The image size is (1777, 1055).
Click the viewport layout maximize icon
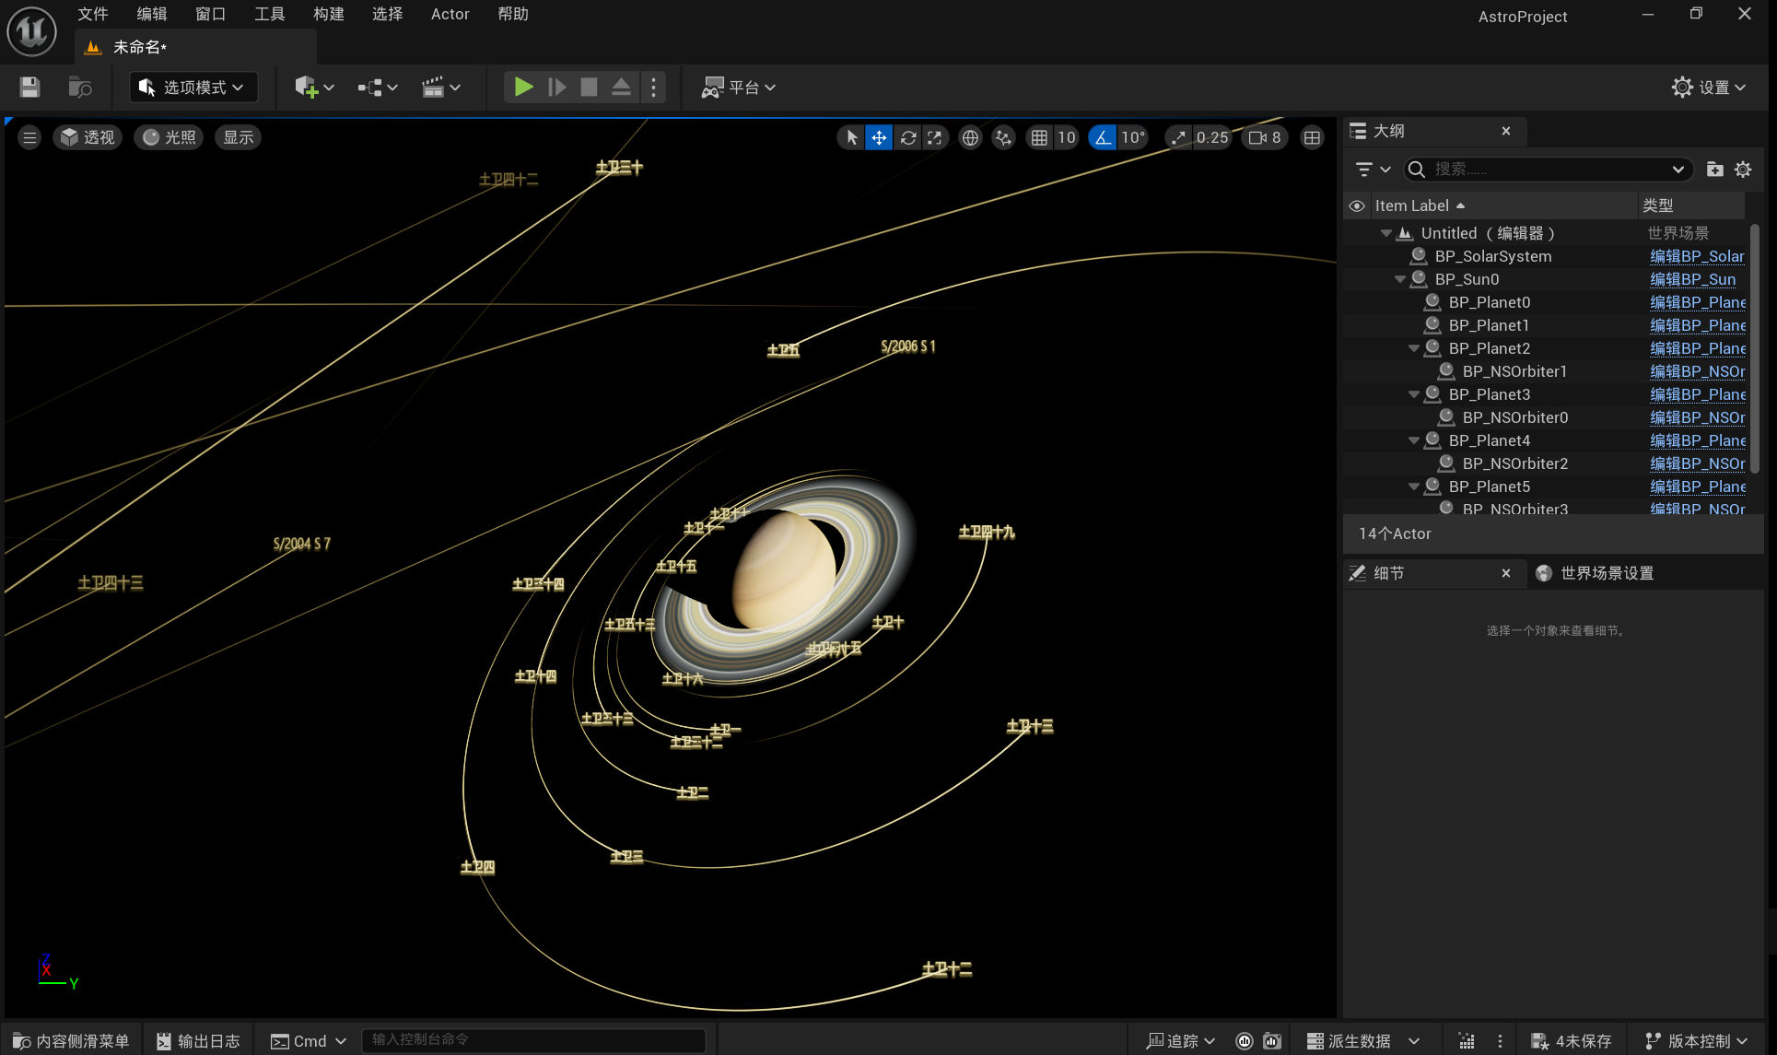[x=1312, y=137]
